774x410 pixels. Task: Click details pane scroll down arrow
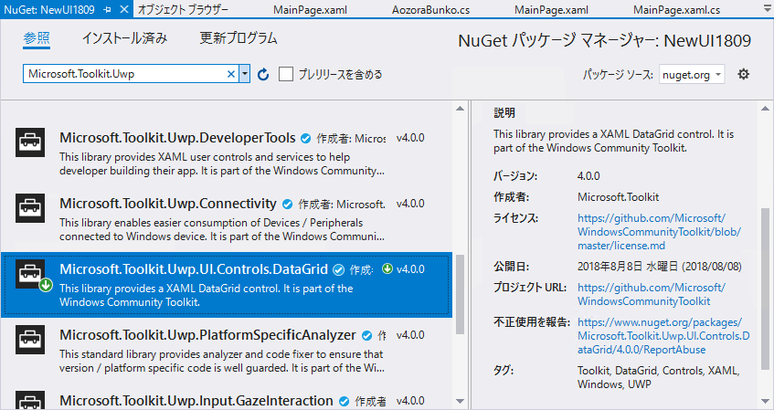[x=765, y=401]
